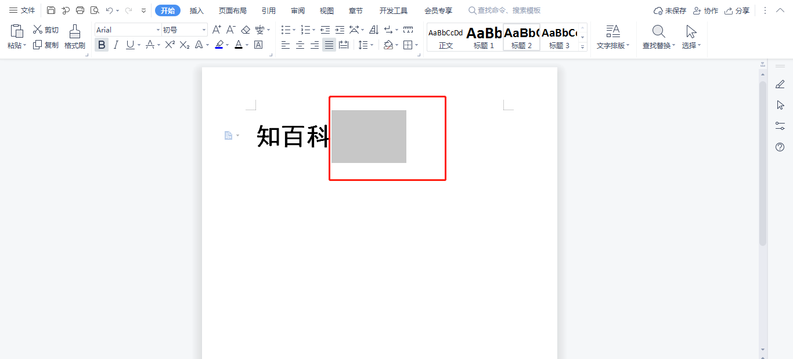Click the Print icon in quick access toolbar
Screen dimensions: 793x359
click(x=80, y=10)
